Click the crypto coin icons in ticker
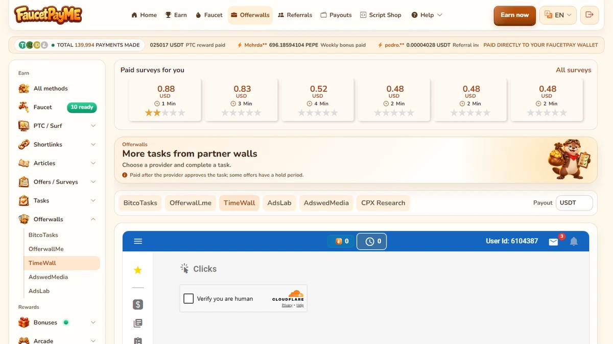 point(33,45)
